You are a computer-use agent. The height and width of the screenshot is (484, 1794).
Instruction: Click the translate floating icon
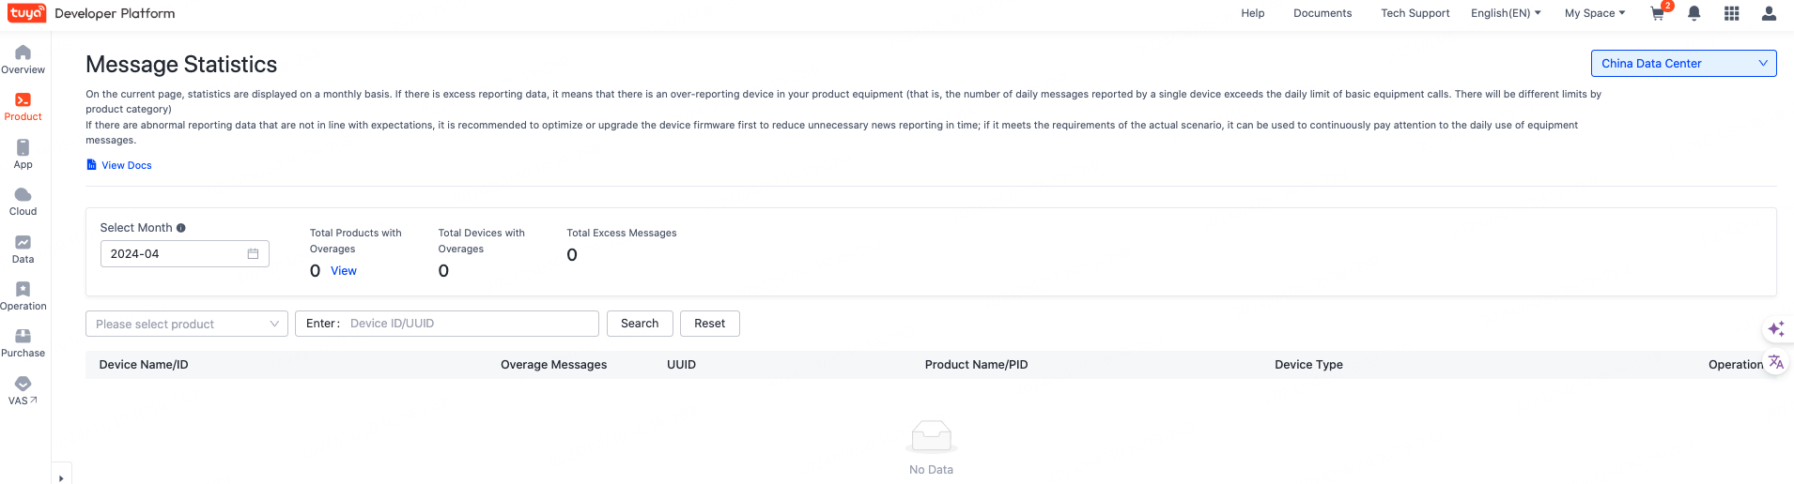coord(1775,362)
